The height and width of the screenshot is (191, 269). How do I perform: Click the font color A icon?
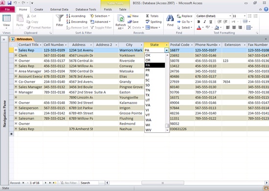pos(199,27)
